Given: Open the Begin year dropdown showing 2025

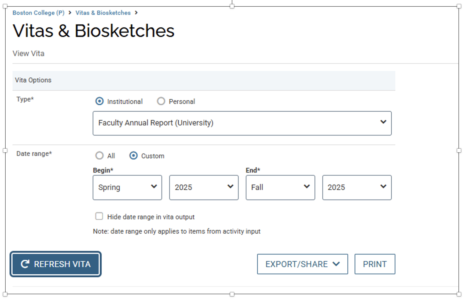Looking at the screenshot, I should [x=204, y=187].
